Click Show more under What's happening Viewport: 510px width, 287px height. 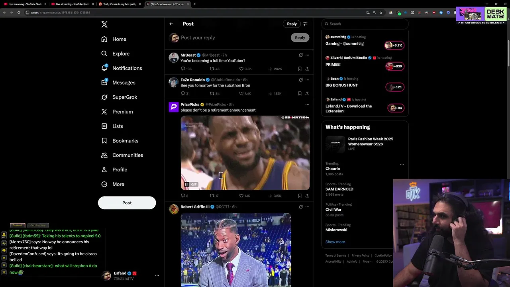coord(335,242)
